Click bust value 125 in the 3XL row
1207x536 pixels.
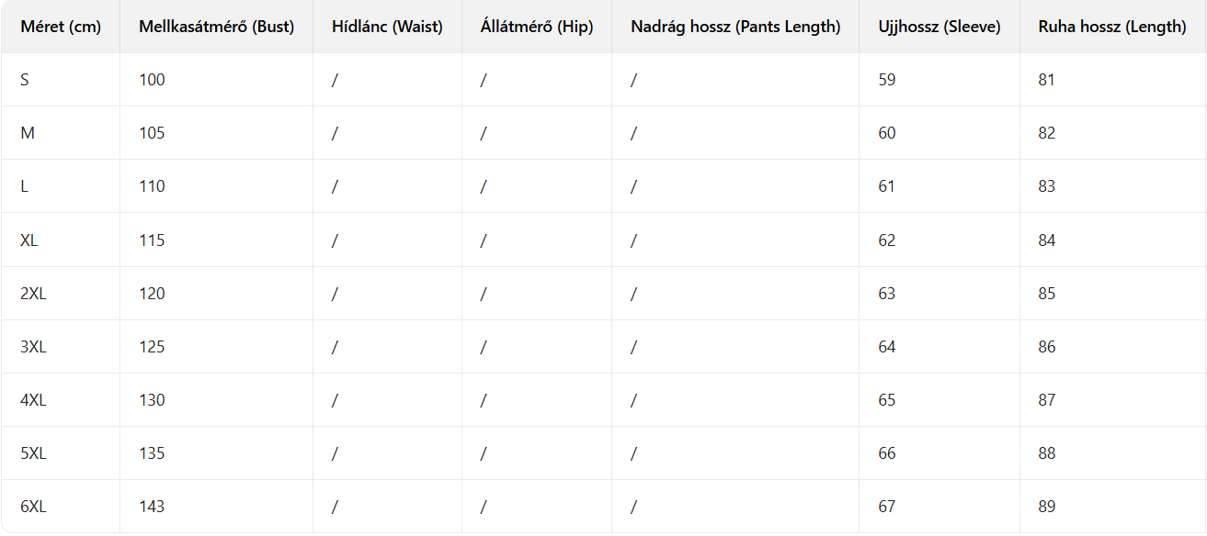(152, 347)
